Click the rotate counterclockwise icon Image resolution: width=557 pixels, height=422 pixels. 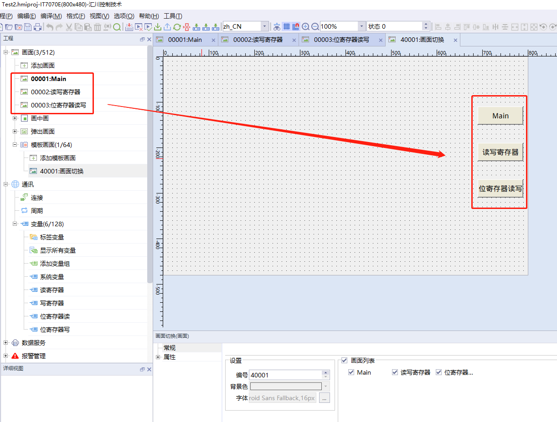point(543,27)
